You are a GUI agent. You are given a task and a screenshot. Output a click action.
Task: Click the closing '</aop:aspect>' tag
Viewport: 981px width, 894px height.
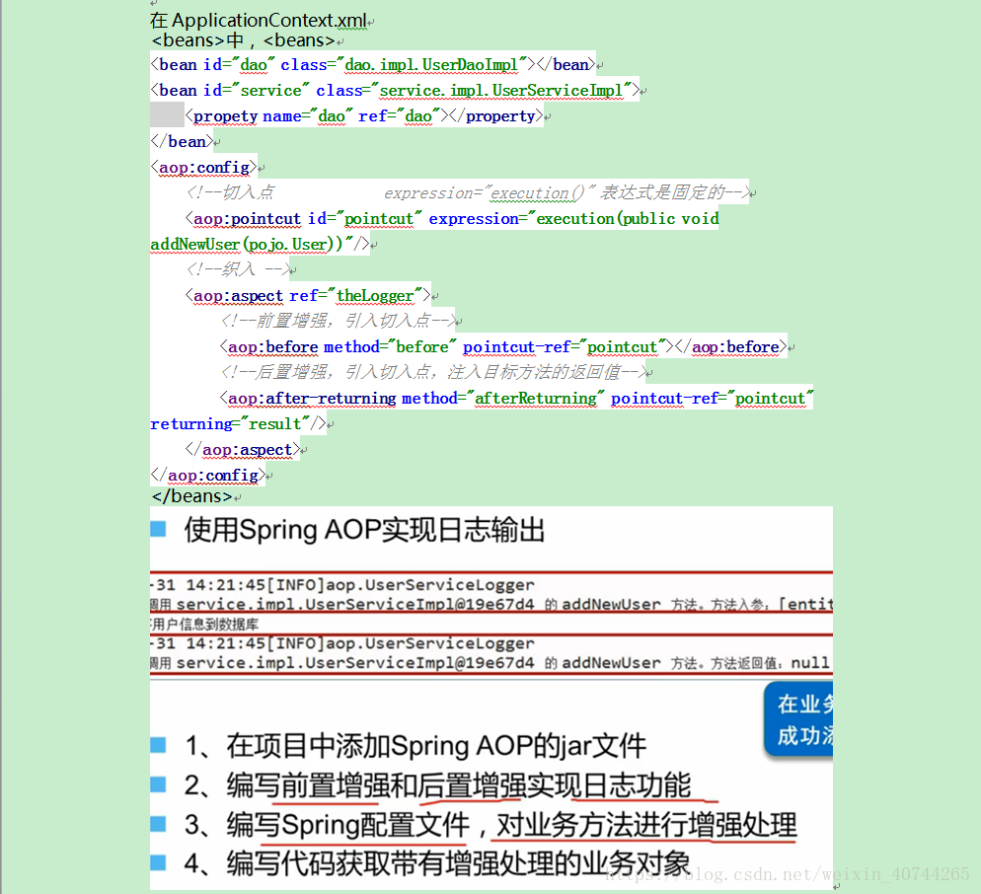(x=243, y=449)
